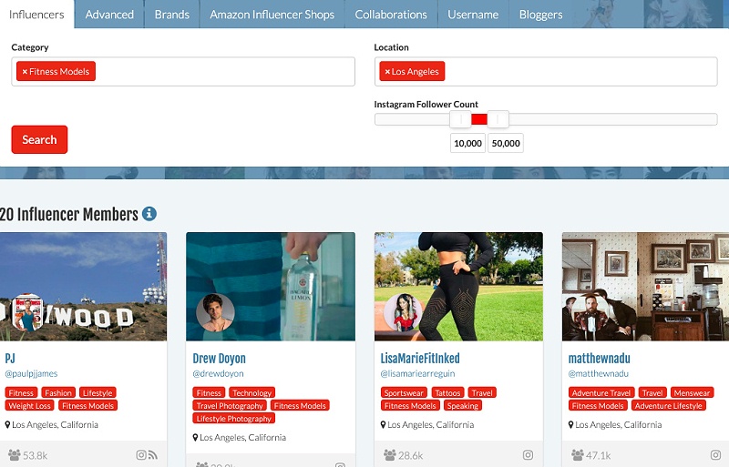Remove the Fitness Models category filter tag
Image resolution: width=729 pixels, height=467 pixels.
tap(25, 72)
